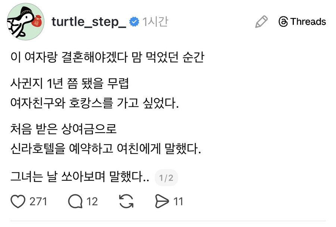Open the turtle_step_ username link
336x227 pixels.
pyautogui.click(x=89, y=22)
